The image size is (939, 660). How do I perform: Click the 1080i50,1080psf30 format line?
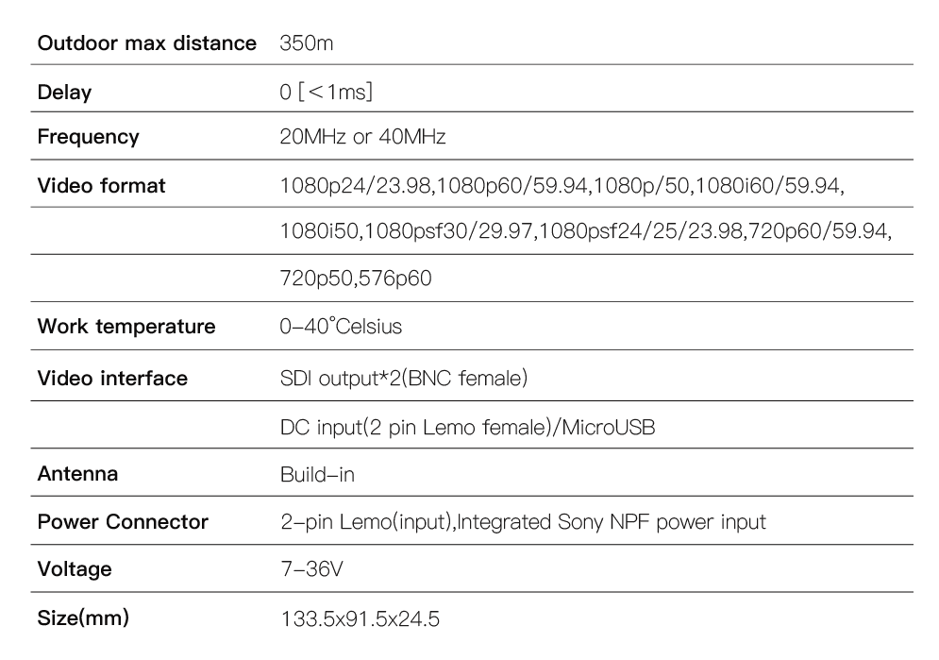pos(586,230)
